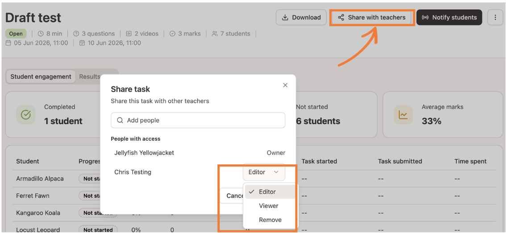Click the search magnifier icon in Add people
Screen dimensions: 506x233
(120, 120)
